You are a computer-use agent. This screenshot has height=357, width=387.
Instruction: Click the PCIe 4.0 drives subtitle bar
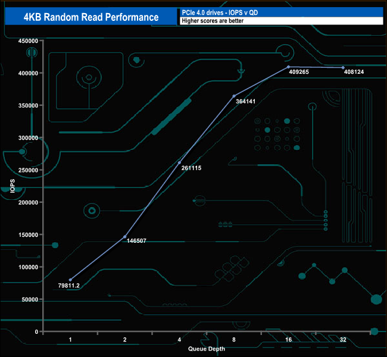point(280,12)
